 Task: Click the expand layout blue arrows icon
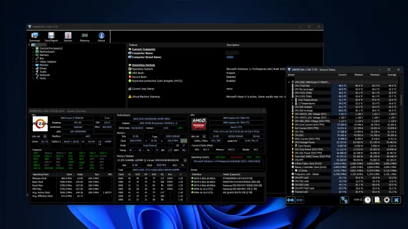coord(291,200)
